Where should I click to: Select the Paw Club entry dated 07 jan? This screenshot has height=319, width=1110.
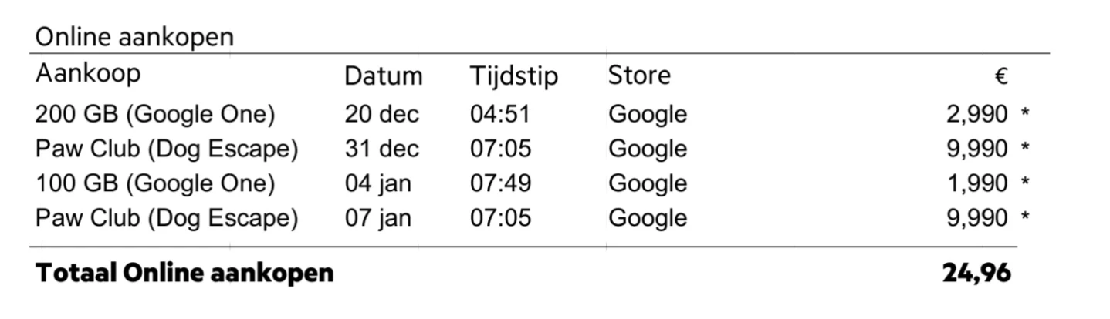(167, 218)
